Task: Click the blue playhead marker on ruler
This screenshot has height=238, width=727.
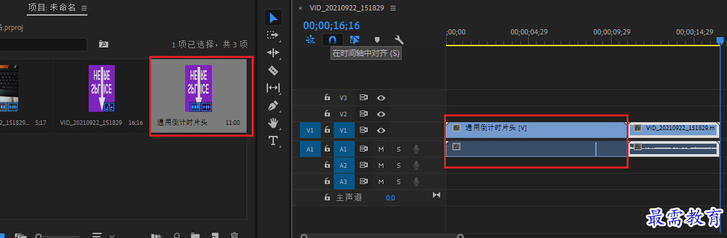Action: pyautogui.click(x=720, y=41)
